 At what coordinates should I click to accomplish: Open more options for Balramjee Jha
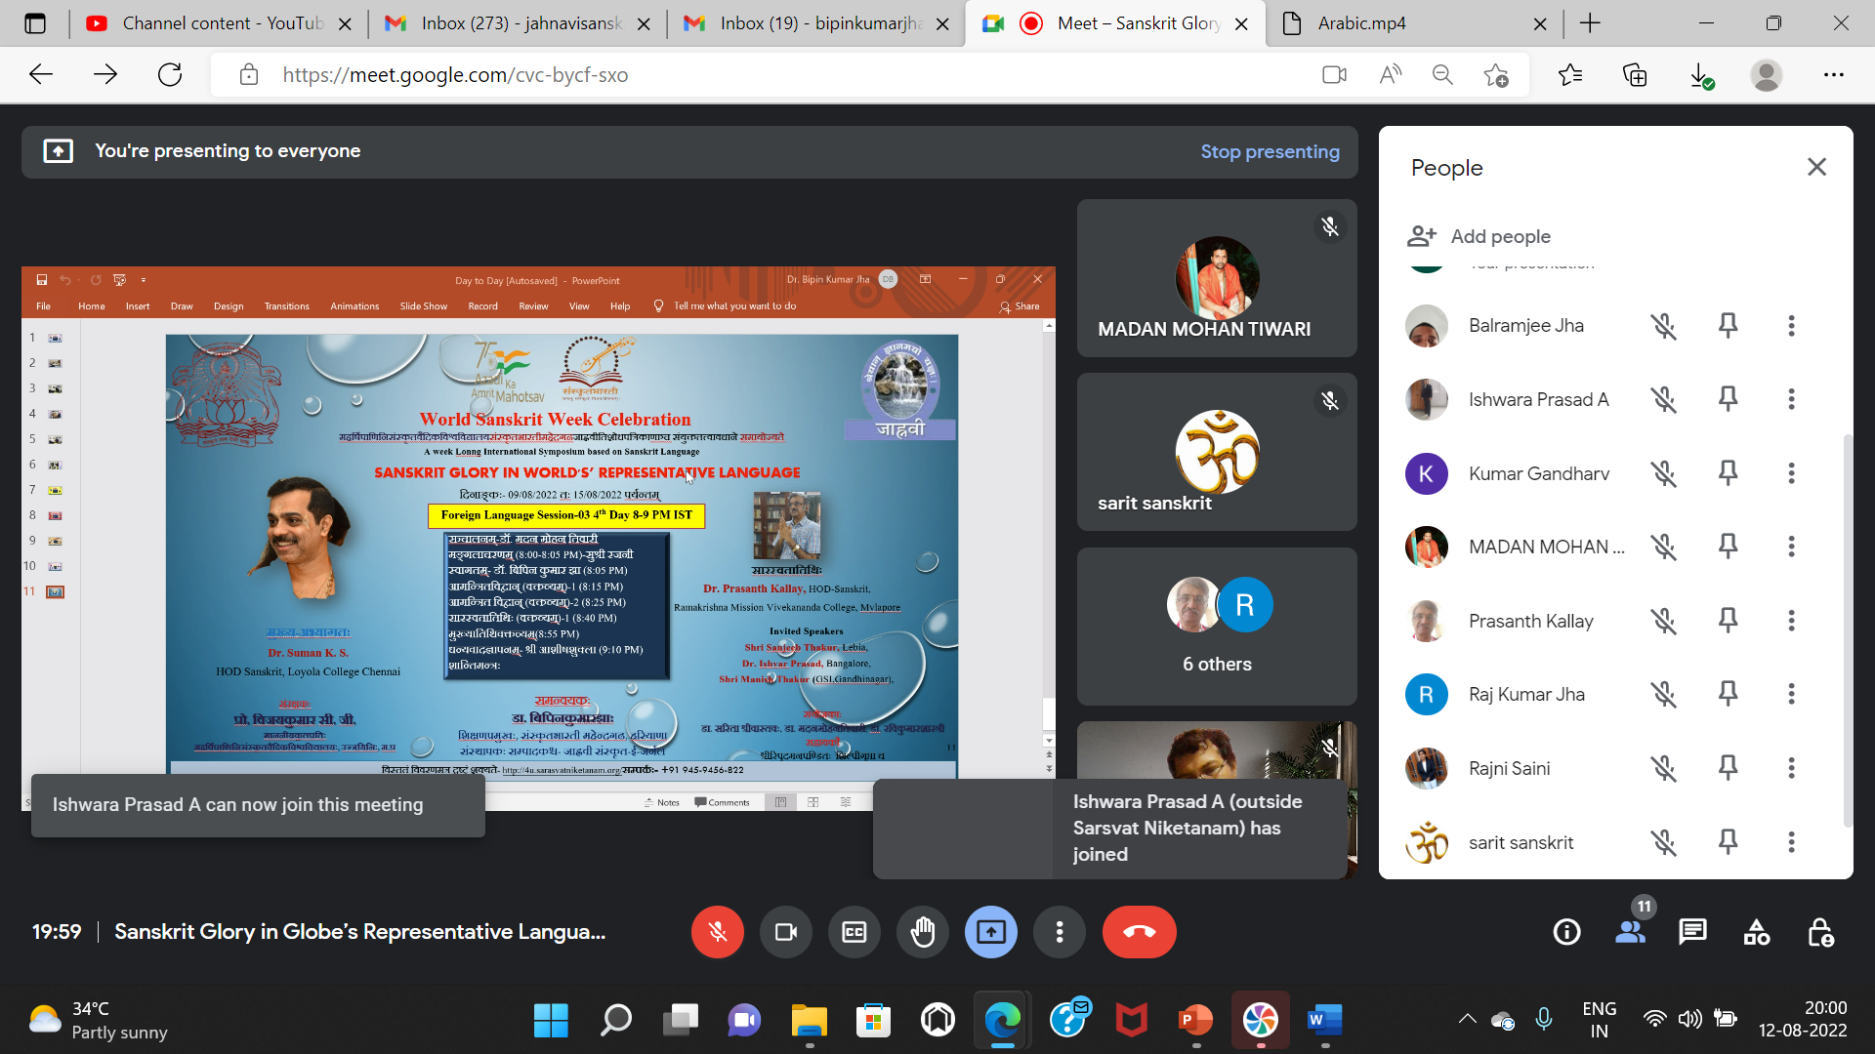click(x=1791, y=326)
